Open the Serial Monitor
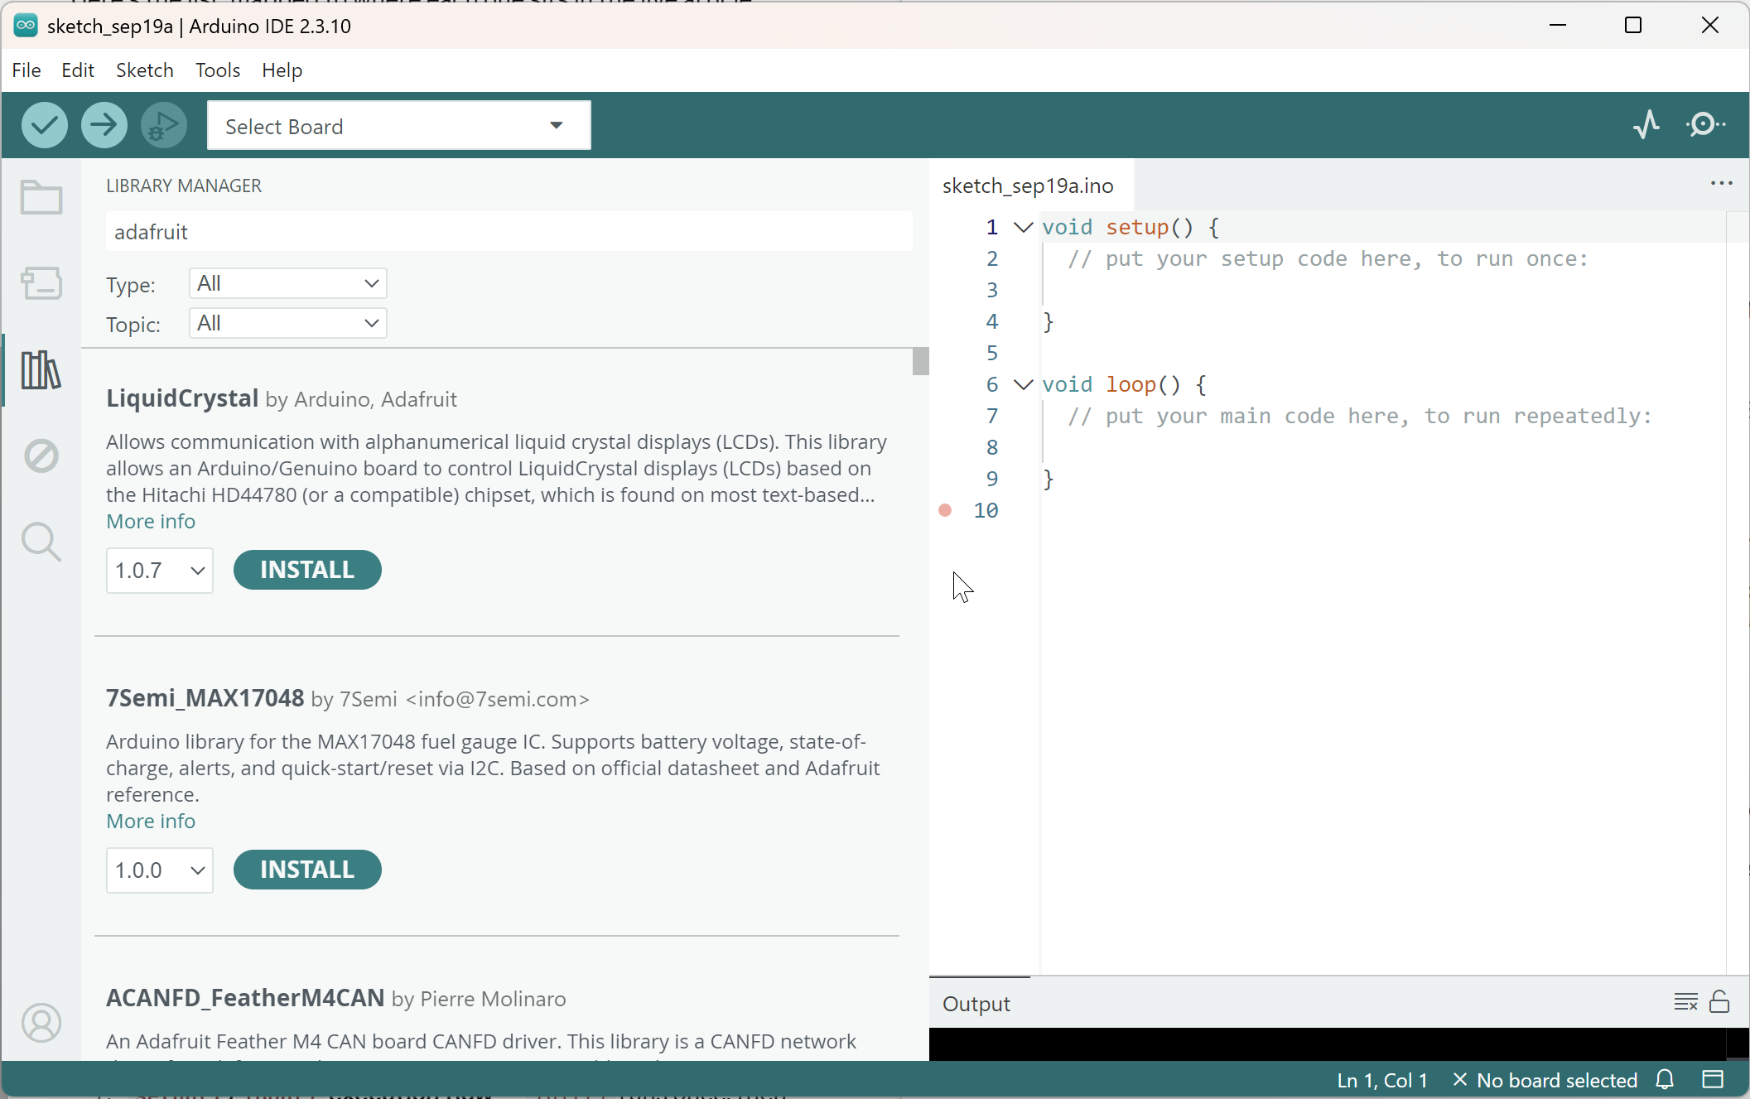Screen dimensions: 1750x1099 coord(1705,125)
